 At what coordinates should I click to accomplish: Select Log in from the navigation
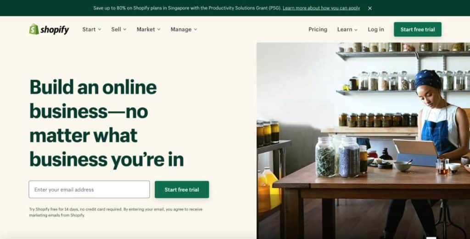pyautogui.click(x=376, y=29)
